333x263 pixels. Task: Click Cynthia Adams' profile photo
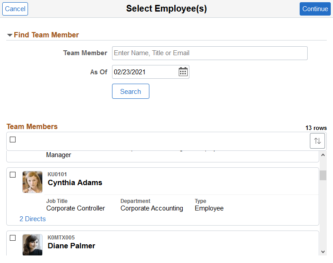coord(32,182)
